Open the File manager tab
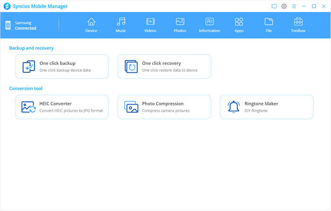Viewport: 331px width, 211px height. point(269,25)
